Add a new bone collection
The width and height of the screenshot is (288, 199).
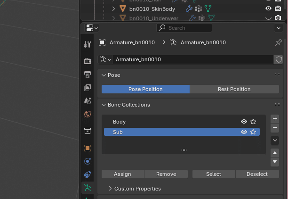pyautogui.click(x=275, y=119)
